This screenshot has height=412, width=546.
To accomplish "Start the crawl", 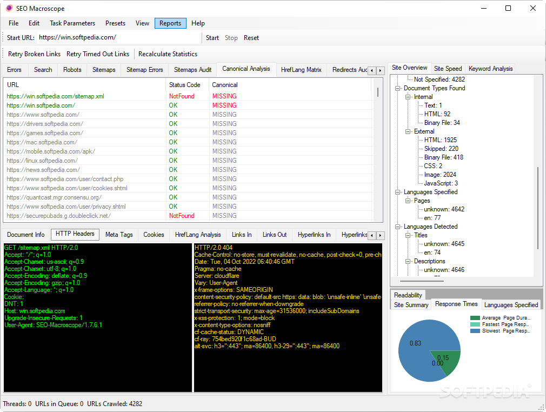I will (x=212, y=38).
